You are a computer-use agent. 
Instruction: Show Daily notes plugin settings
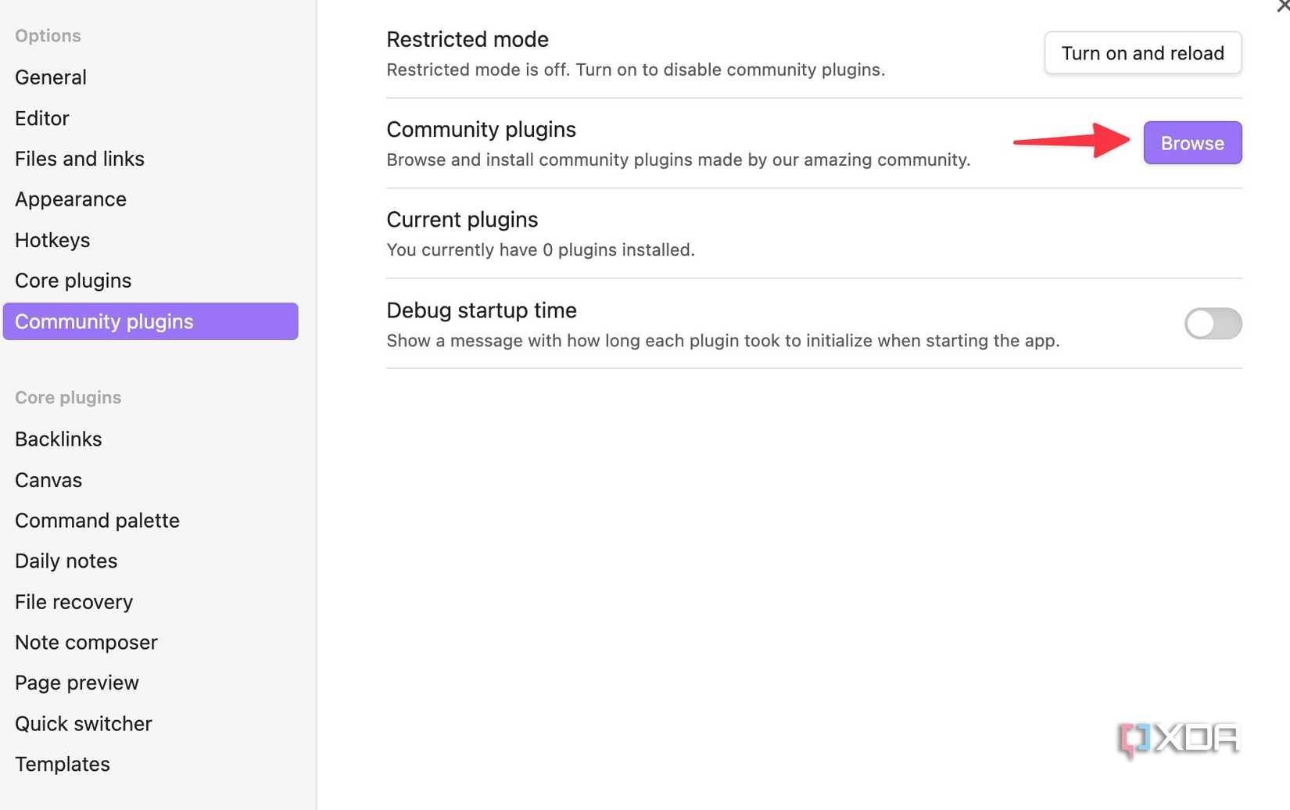click(x=66, y=561)
